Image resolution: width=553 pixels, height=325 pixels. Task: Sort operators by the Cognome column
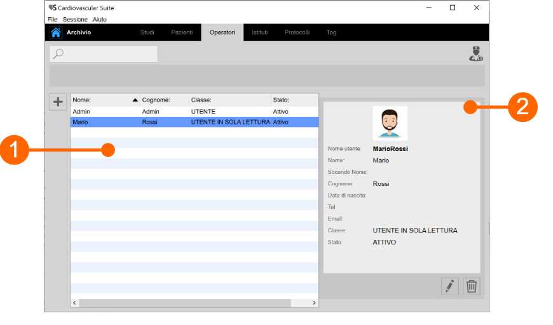pos(163,100)
